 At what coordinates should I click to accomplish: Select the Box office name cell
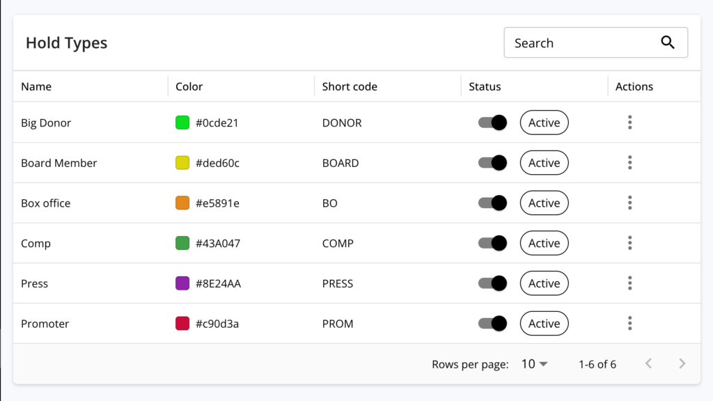click(x=45, y=203)
